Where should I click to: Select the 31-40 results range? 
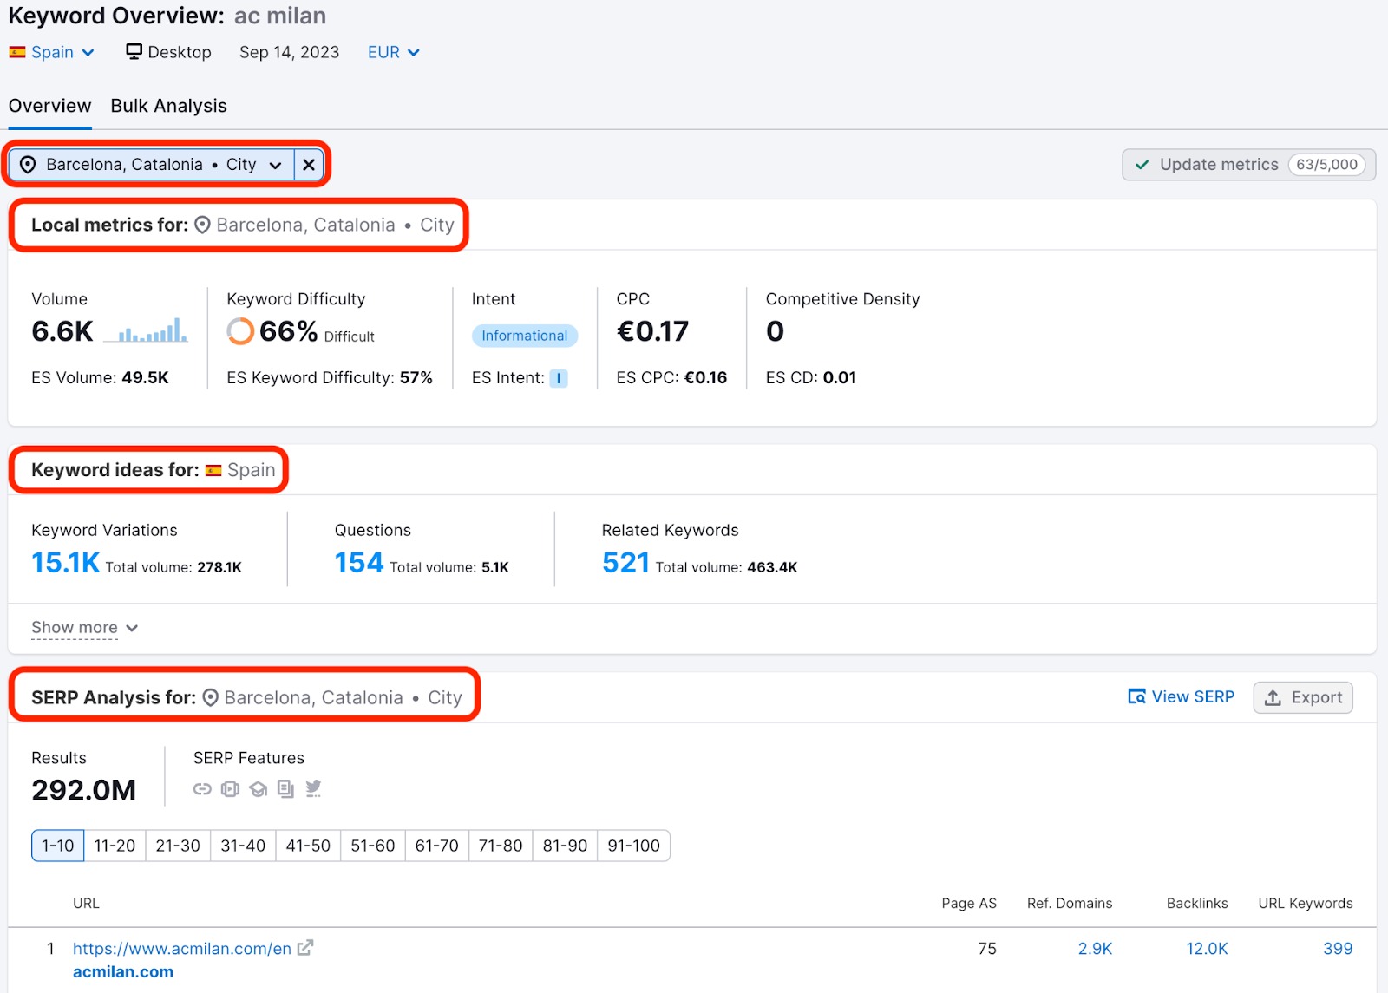tap(243, 846)
